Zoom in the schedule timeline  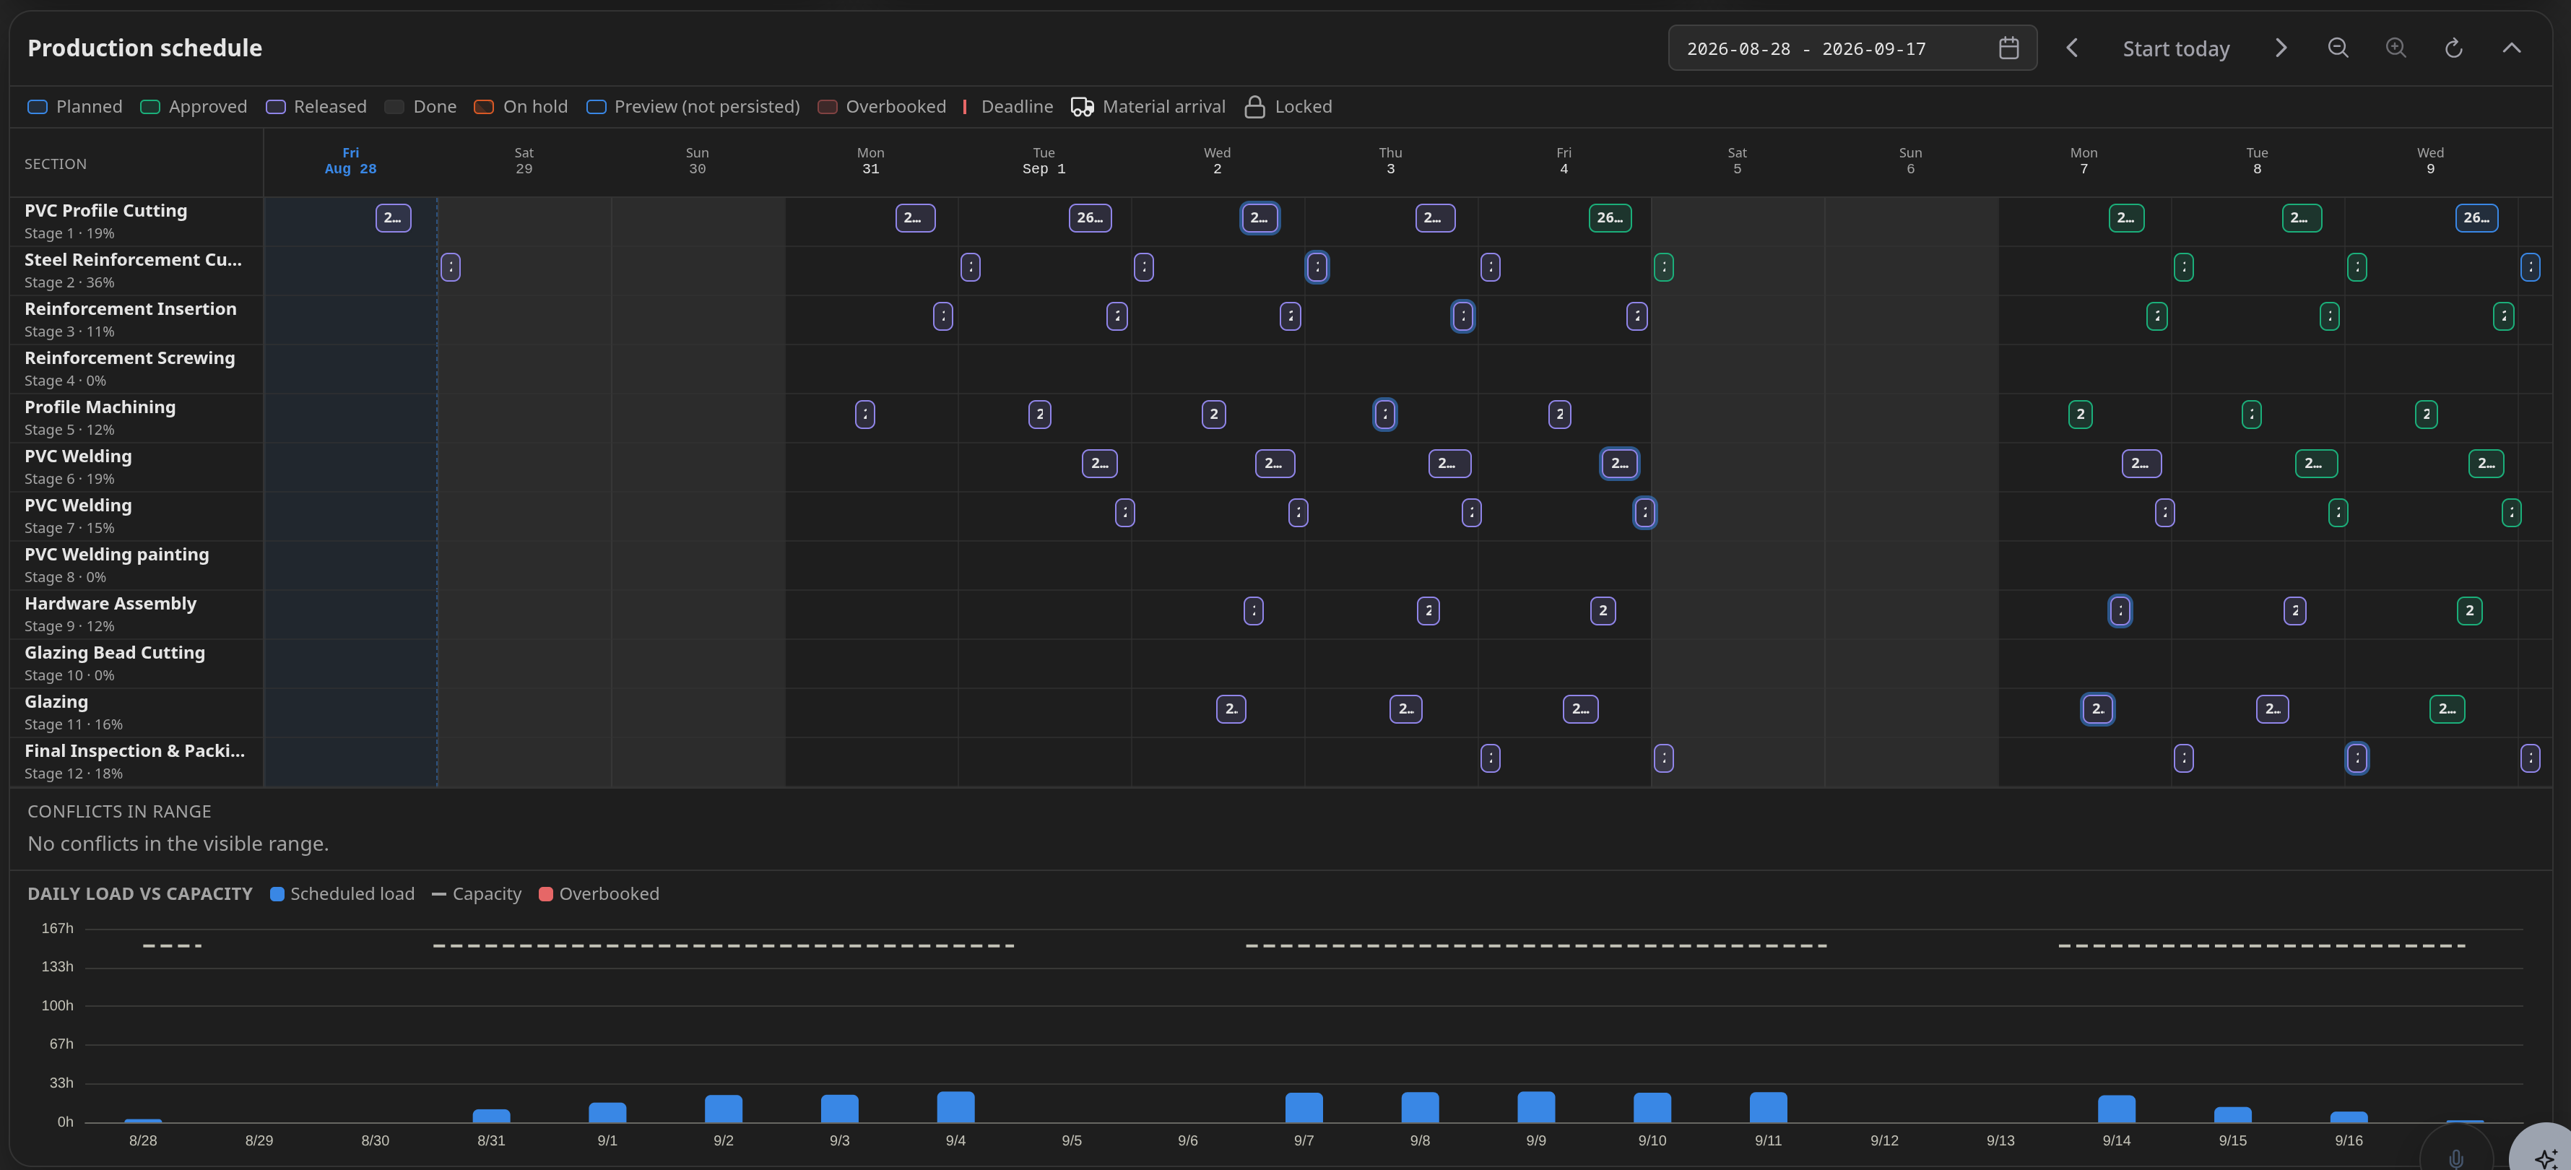point(2396,48)
